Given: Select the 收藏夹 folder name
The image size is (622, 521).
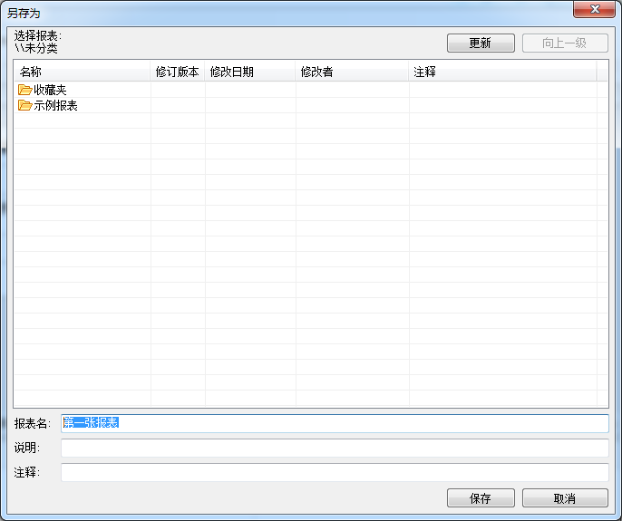Looking at the screenshot, I should point(50,90).
